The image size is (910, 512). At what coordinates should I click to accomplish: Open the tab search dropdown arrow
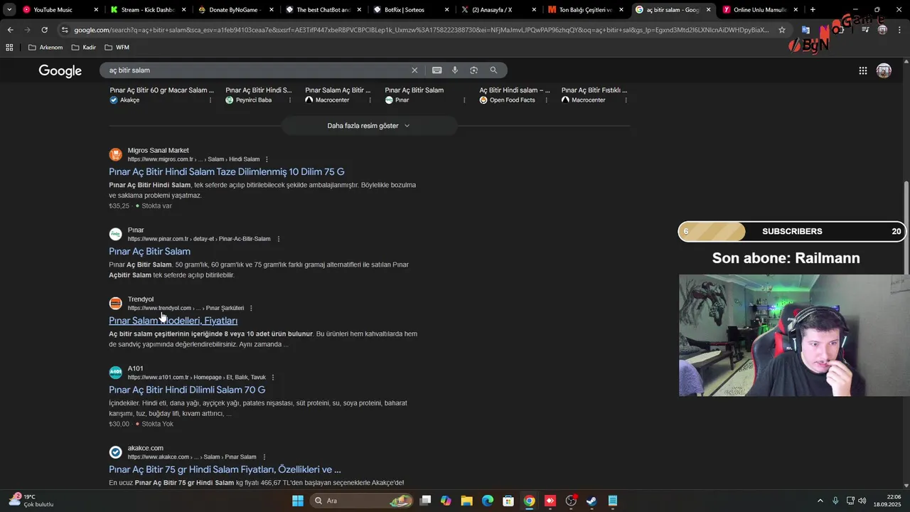click(x=9, y=10)
